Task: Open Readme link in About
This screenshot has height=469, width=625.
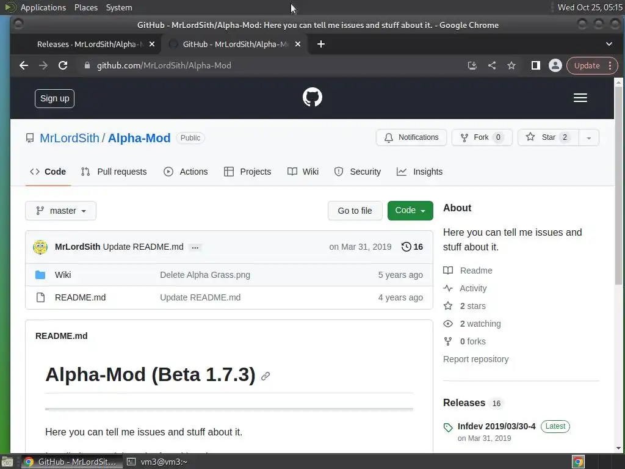Action: pyautogui.click(x=468, y=271)
